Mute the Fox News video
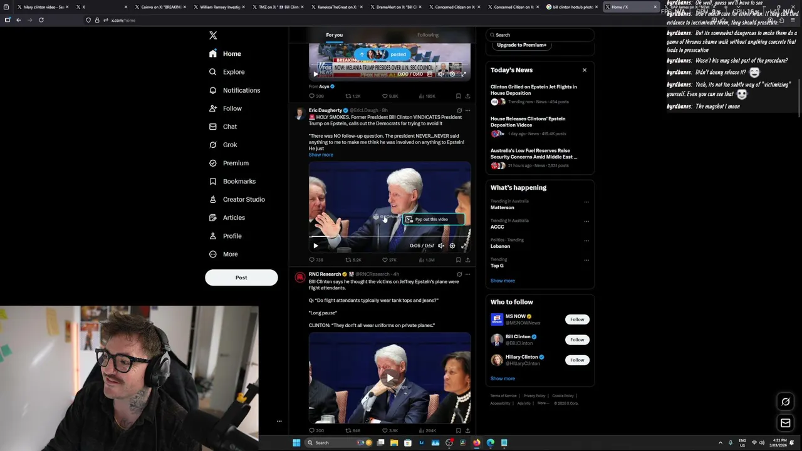 (x=441, y=74)
